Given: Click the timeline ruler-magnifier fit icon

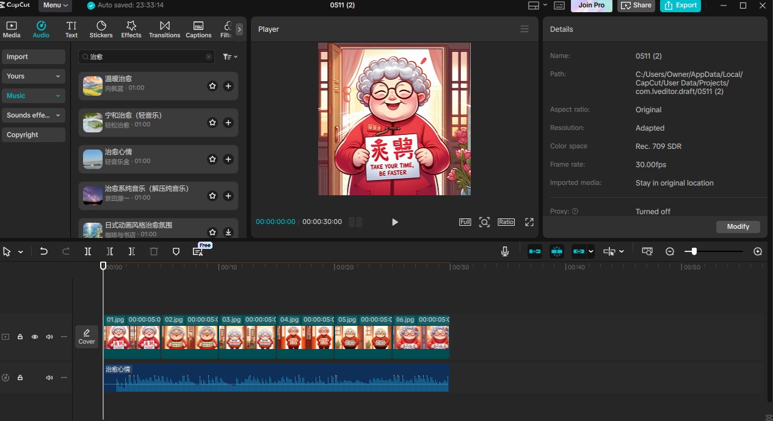Looking at the screenshot, I should [x=647, y=251].
